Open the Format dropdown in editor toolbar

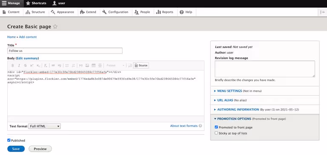pos(115,65)
